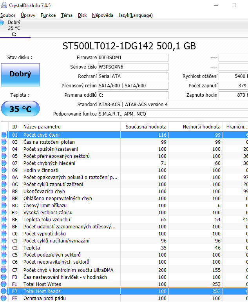Click the Písmena oddílů C: field
Image resolution: width=248 pixels, height=302 pixels.
point(133,95)
